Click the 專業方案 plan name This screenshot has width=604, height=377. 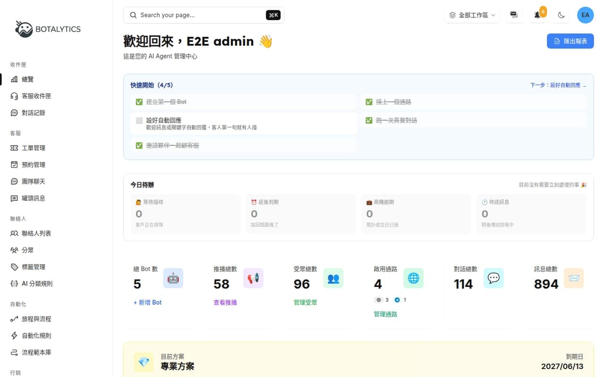click(x=177, y=366)
